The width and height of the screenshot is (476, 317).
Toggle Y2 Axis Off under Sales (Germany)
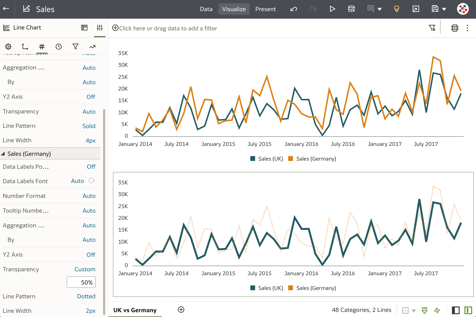91,255
